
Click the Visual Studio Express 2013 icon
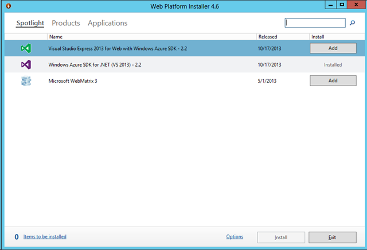26,48
